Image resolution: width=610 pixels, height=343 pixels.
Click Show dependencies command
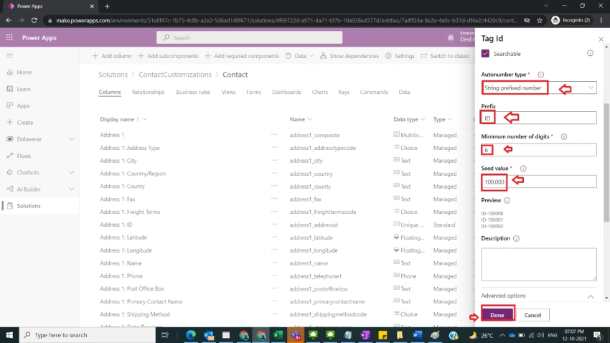tap(349, 56)
